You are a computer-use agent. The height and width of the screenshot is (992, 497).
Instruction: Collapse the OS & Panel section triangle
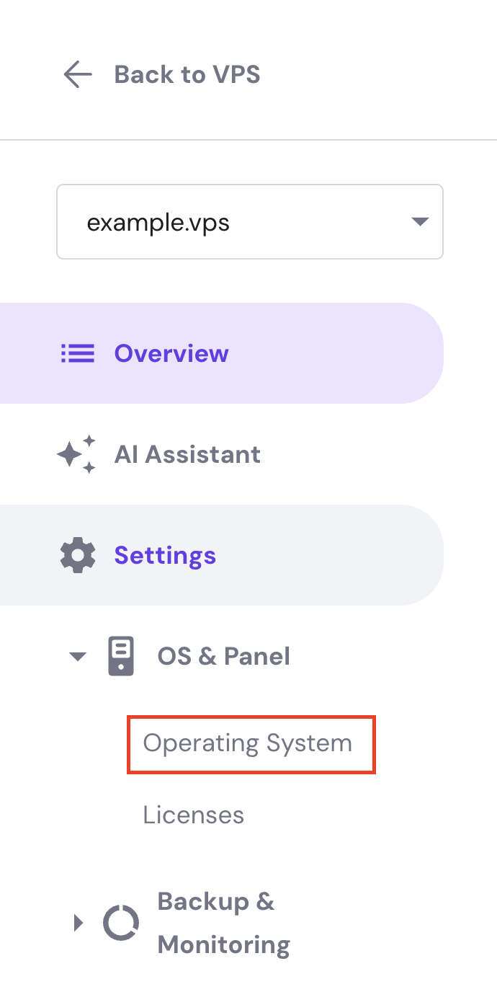point(78,657)
